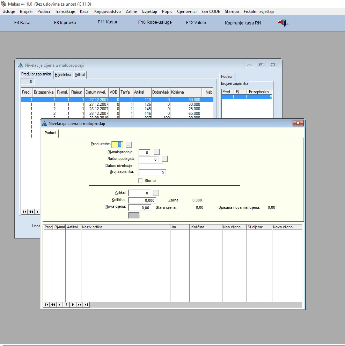Open lookup next to Artikal field
This screenshot has width=345, height=346.
pos(156,193)
